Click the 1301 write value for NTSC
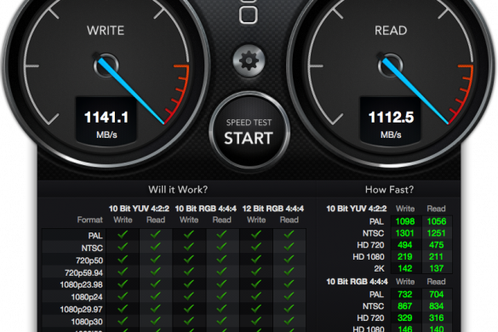 tap(404, 233)
